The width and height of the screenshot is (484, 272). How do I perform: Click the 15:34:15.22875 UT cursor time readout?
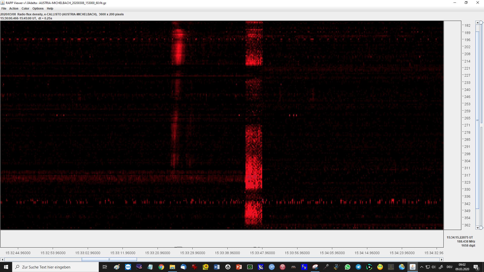460,237
